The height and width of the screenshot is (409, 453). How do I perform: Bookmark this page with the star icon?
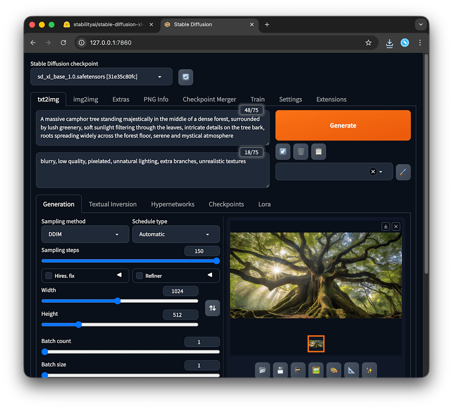click(368, 43)
